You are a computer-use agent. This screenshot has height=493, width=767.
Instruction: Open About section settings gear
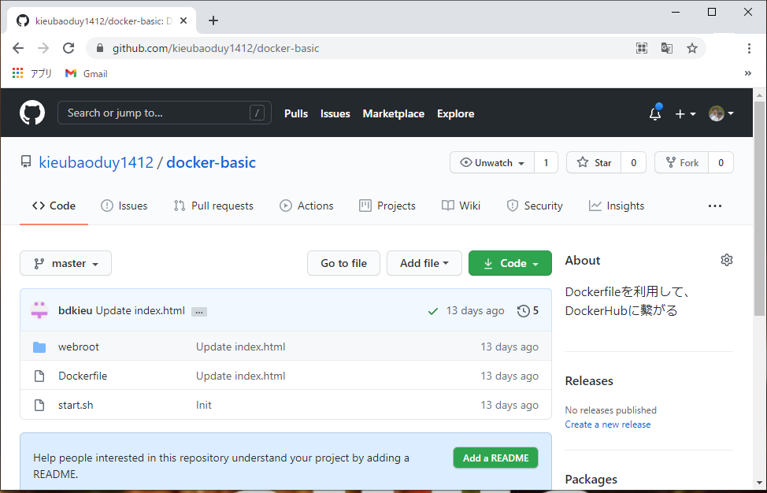point(727,260)
